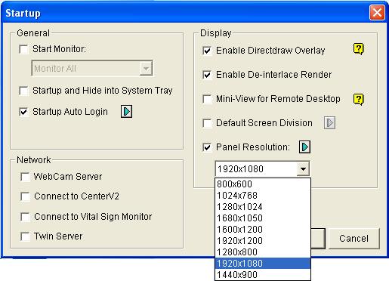Show help for Enable Directdraw Overlay

358,49
